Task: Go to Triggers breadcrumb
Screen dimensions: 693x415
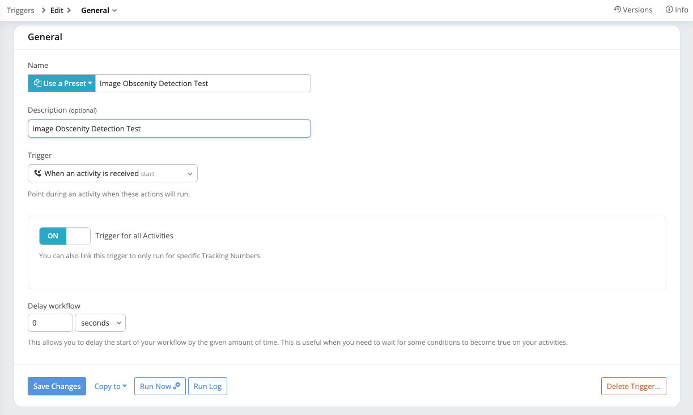Action: pos(20,10)
